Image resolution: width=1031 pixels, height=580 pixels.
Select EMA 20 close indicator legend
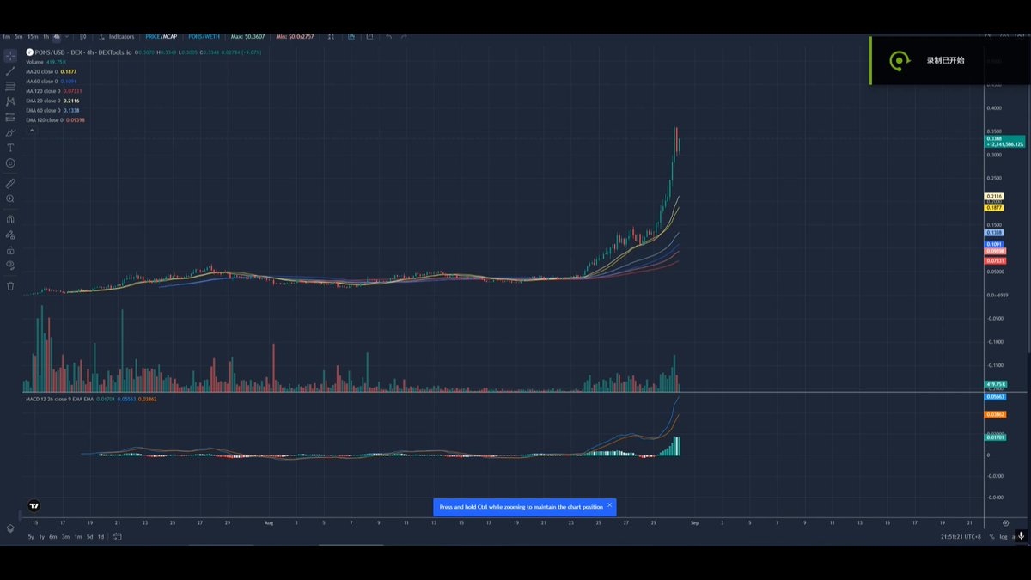tap(53, 101)
